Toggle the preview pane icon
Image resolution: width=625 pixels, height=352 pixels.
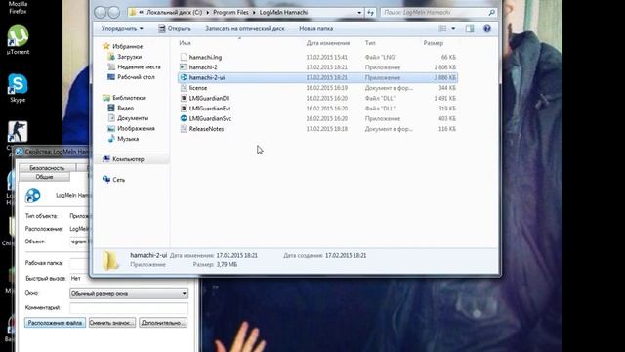[x=470, y=28]
